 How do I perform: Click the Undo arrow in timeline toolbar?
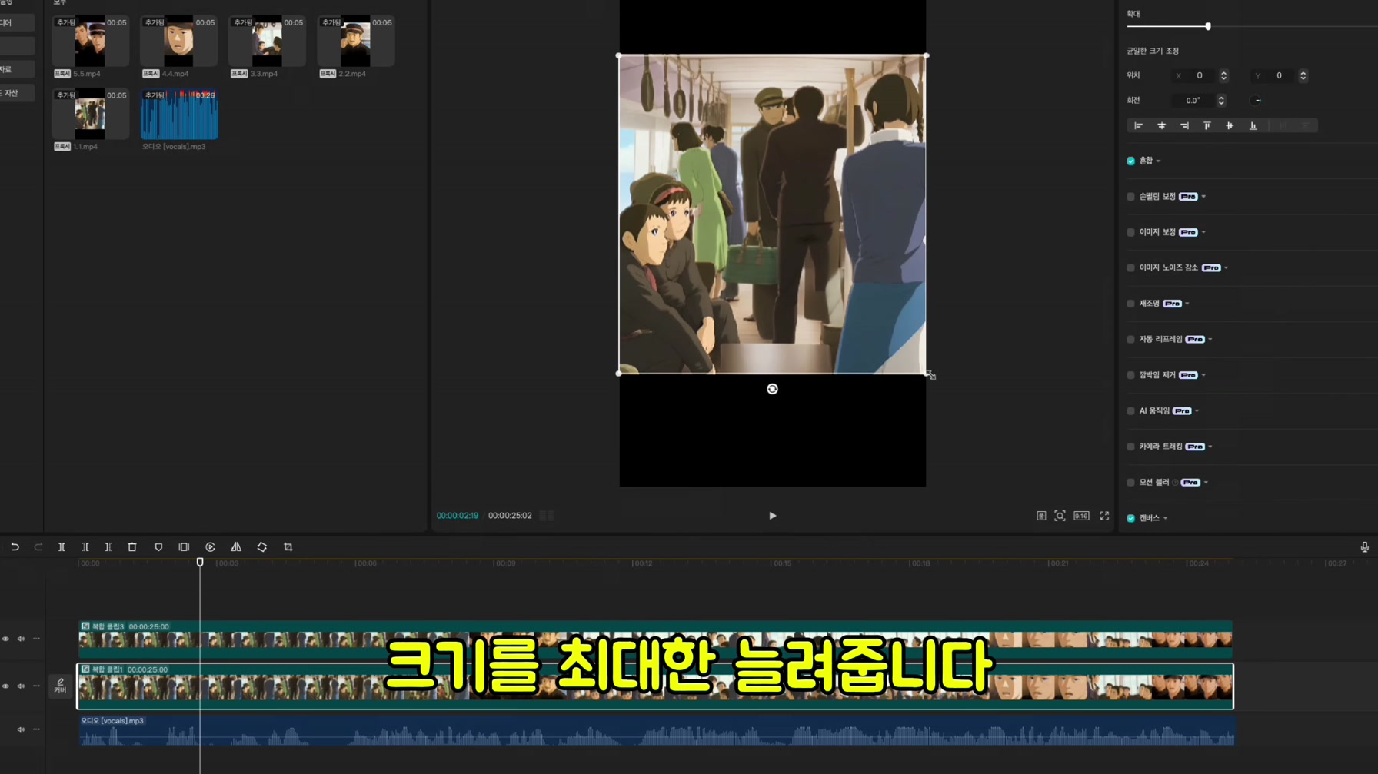point(15,547)
